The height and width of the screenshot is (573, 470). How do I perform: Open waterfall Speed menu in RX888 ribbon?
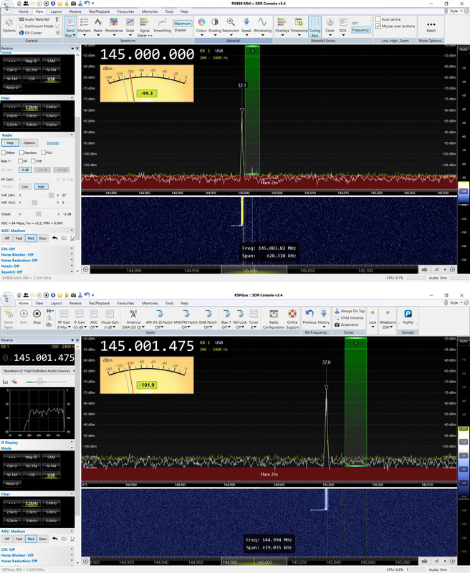coord(246,27)
